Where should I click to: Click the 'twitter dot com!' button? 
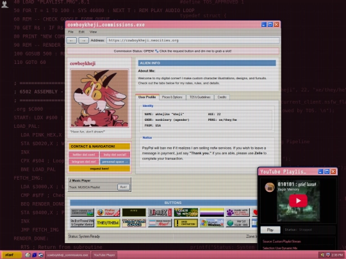[84, 155]
